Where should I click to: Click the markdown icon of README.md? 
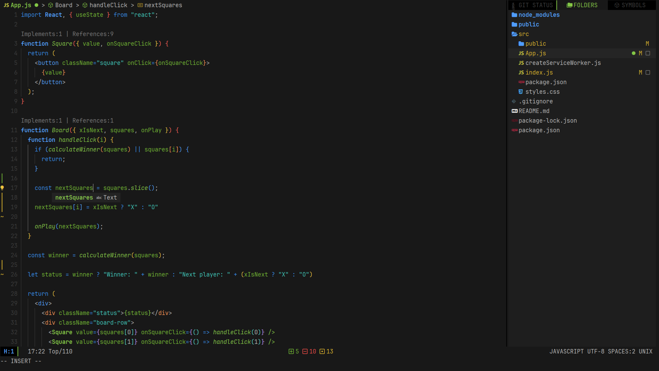515,111
